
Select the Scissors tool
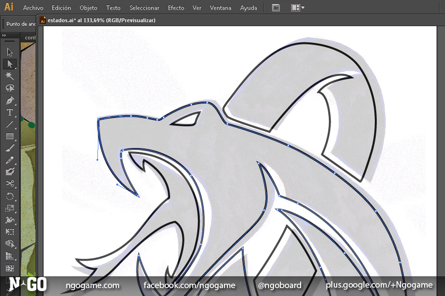(9, 184)
